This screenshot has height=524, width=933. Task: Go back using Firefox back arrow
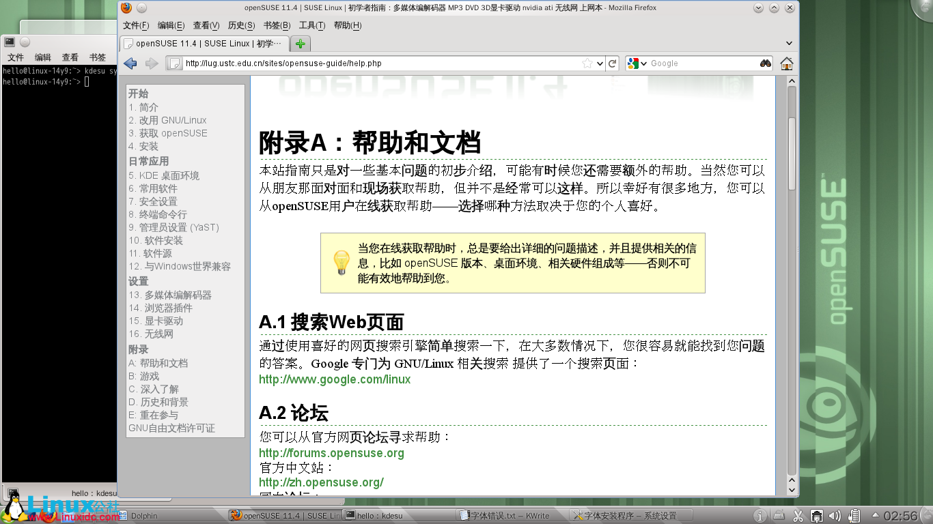tap(130, 63)
